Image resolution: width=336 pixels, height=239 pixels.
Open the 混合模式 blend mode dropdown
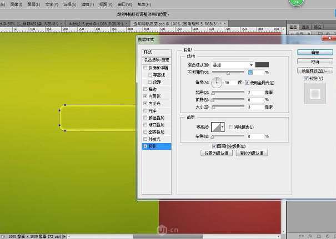[233, 65]
